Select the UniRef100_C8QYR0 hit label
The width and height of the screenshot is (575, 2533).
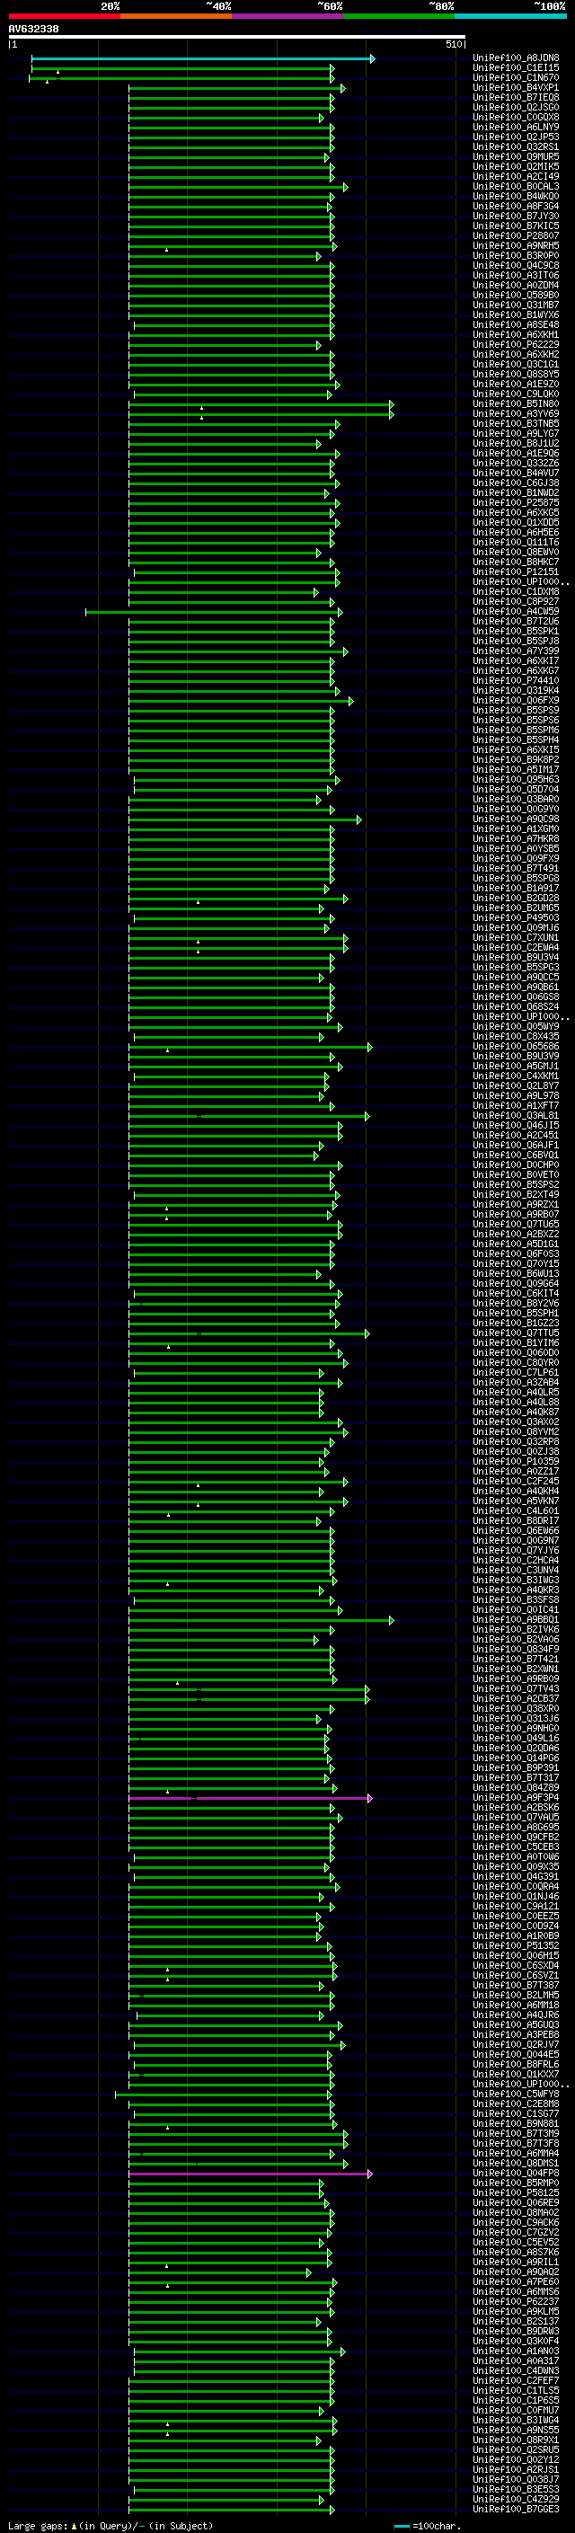(x=516, y=1363)
